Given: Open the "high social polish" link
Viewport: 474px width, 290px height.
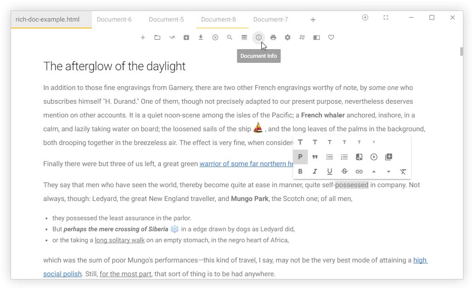Looking at the screenshot, I should click(420, 260).
